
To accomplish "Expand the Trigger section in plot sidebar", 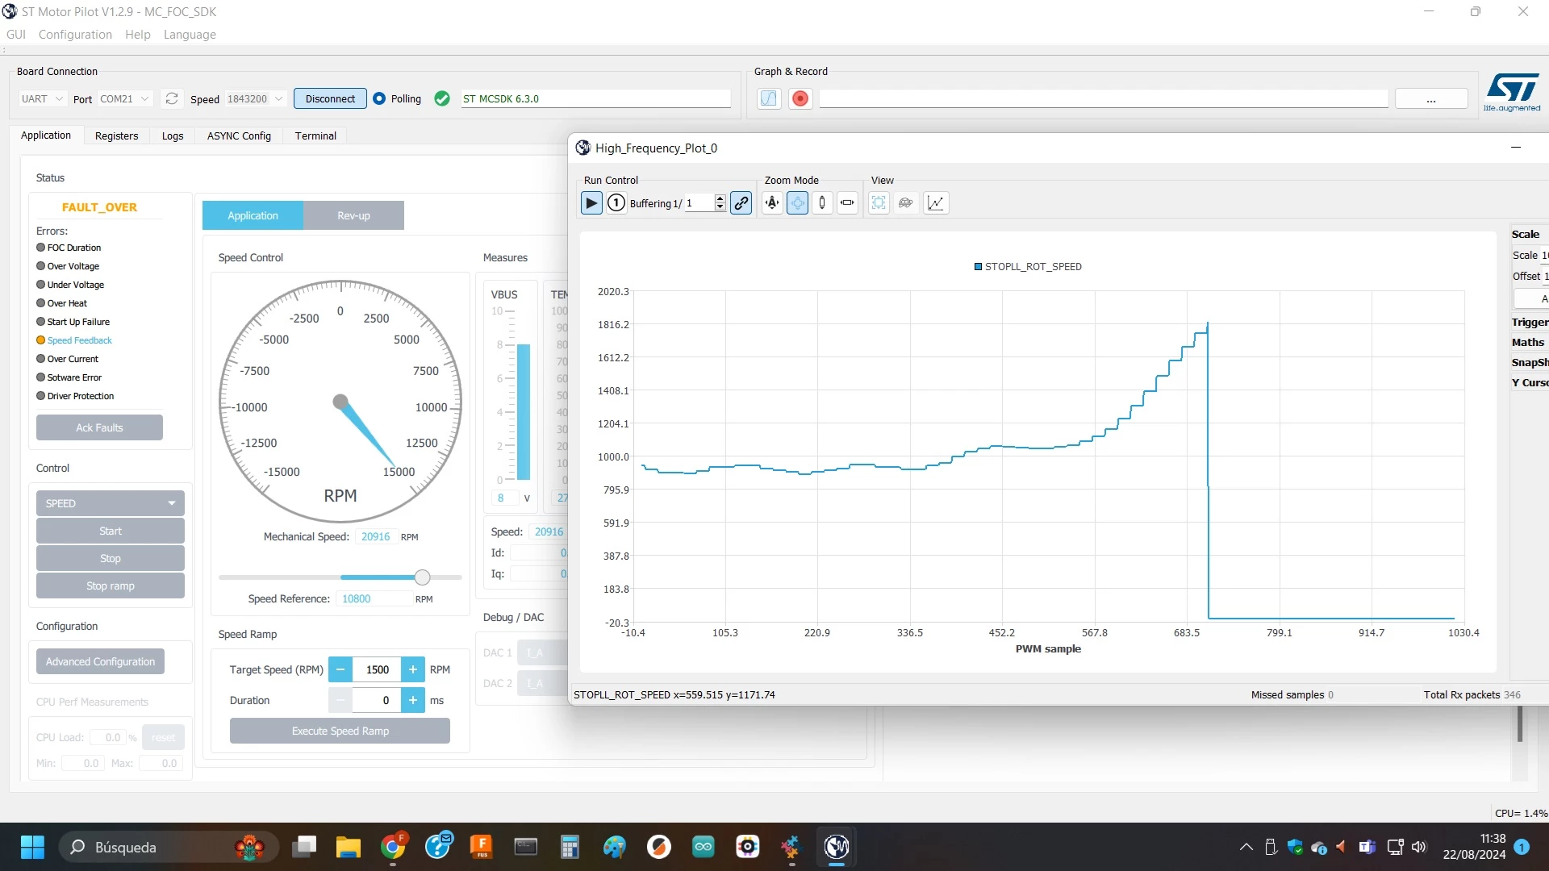I will coord(1530,322).
